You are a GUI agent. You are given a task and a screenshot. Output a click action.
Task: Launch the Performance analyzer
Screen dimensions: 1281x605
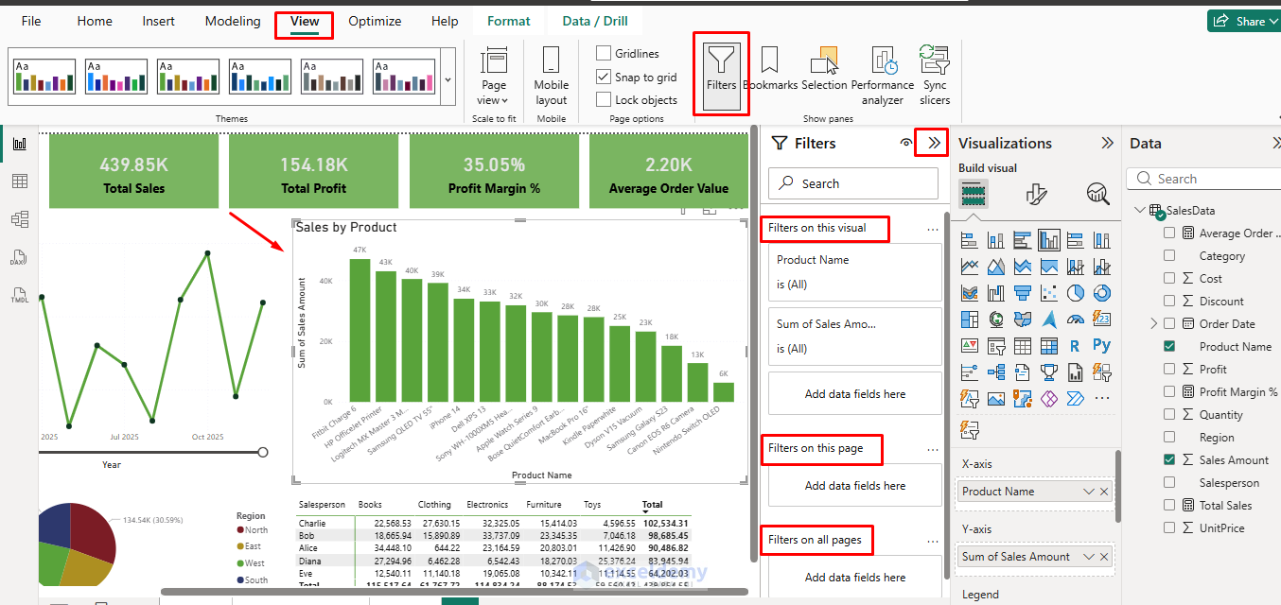pyautogui.click(x=883, y=76)
